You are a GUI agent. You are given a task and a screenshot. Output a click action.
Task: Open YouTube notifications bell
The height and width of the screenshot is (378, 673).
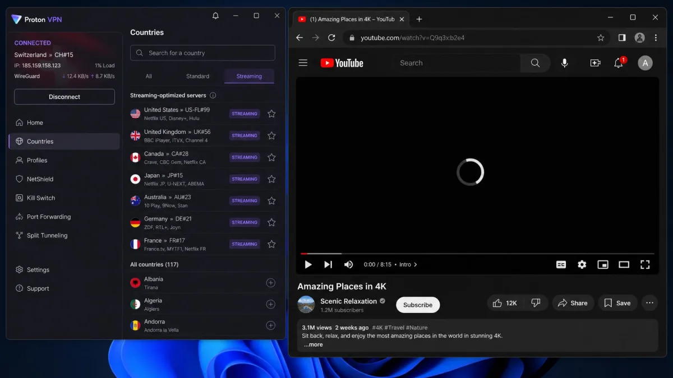[x=619, y=63]
